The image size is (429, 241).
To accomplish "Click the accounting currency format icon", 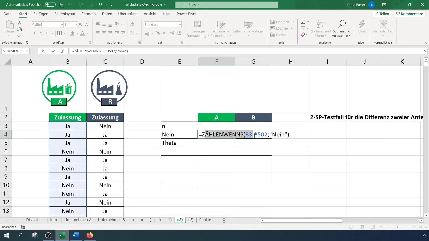I will [147, 33].
